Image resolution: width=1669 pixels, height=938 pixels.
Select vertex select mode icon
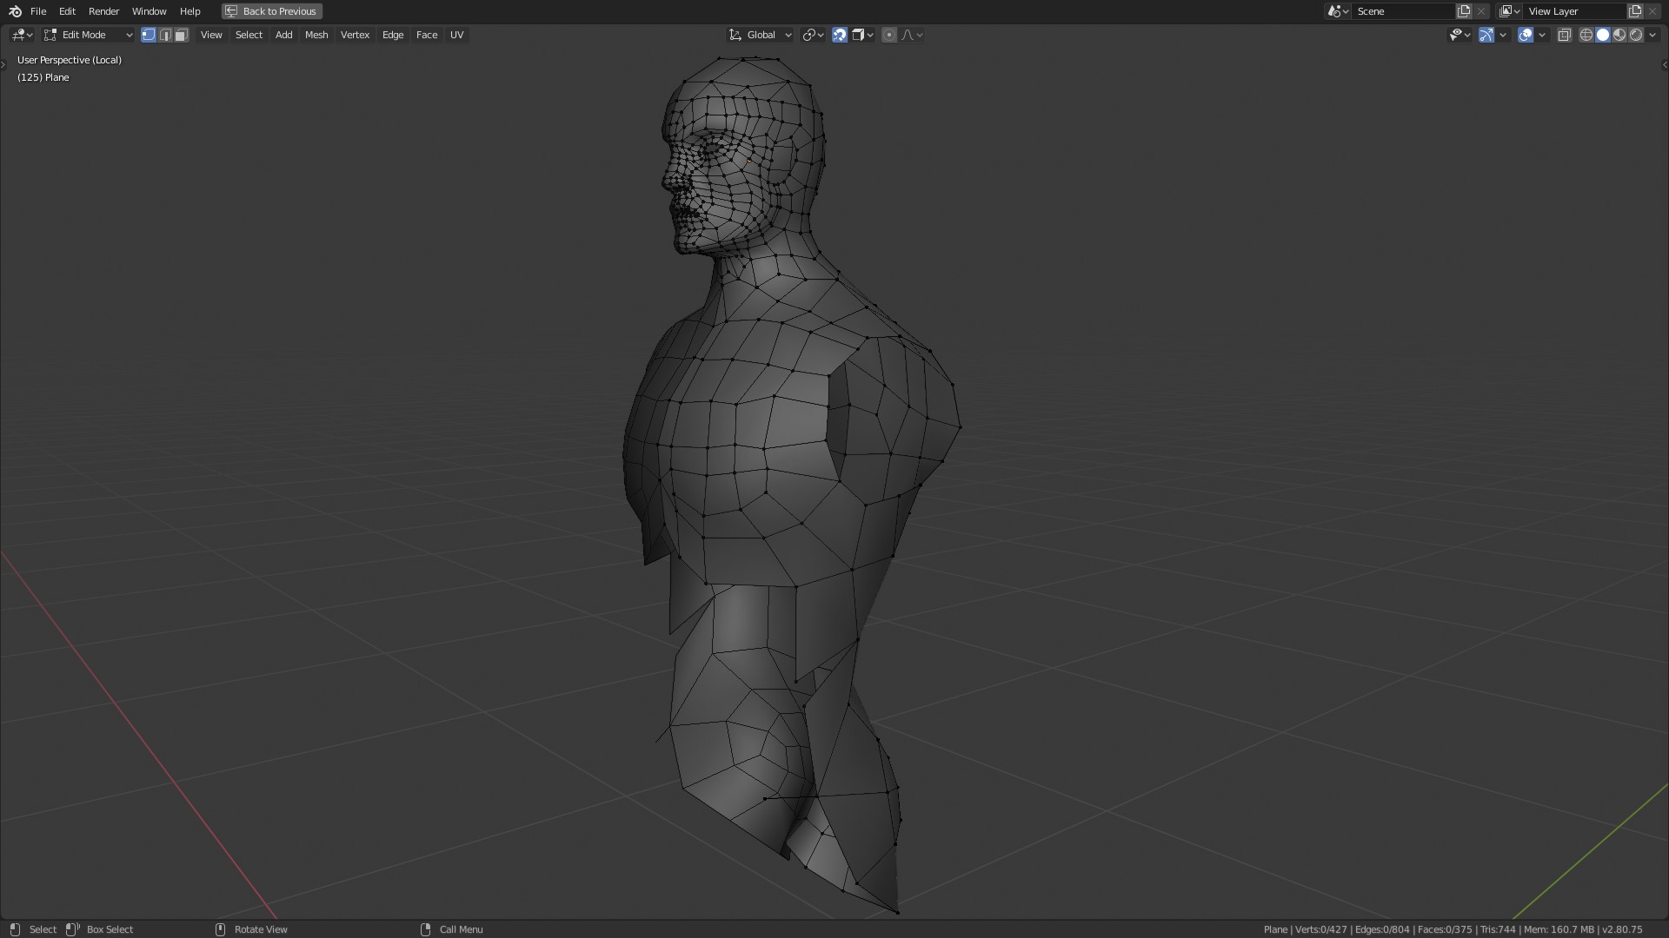[149, 35]
